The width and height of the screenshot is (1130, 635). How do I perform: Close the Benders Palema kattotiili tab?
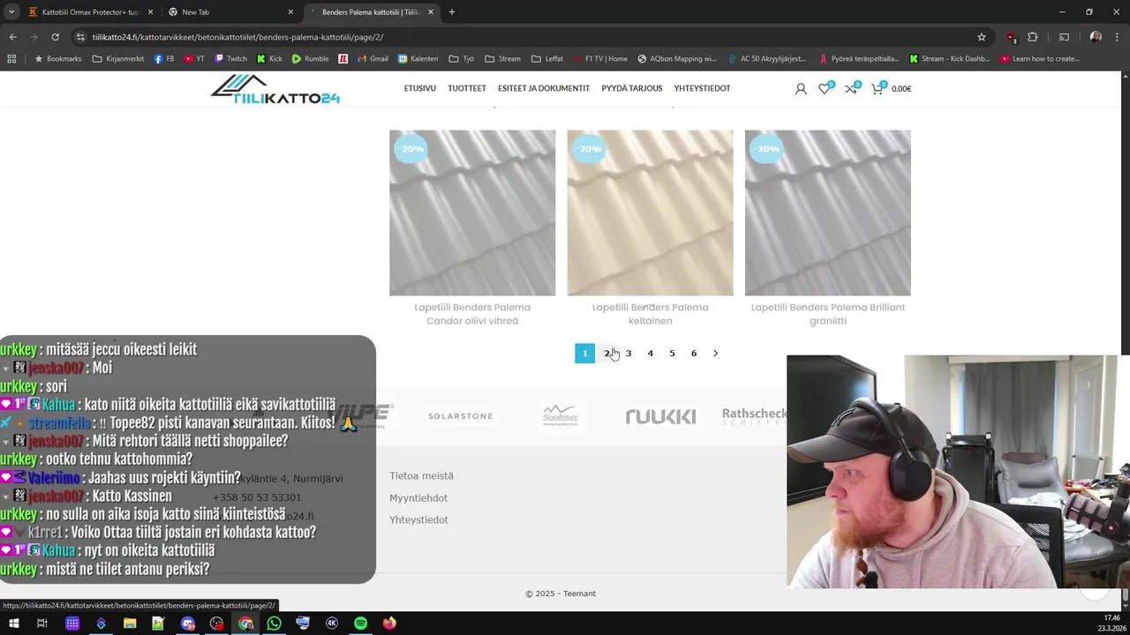click(430, 12)
